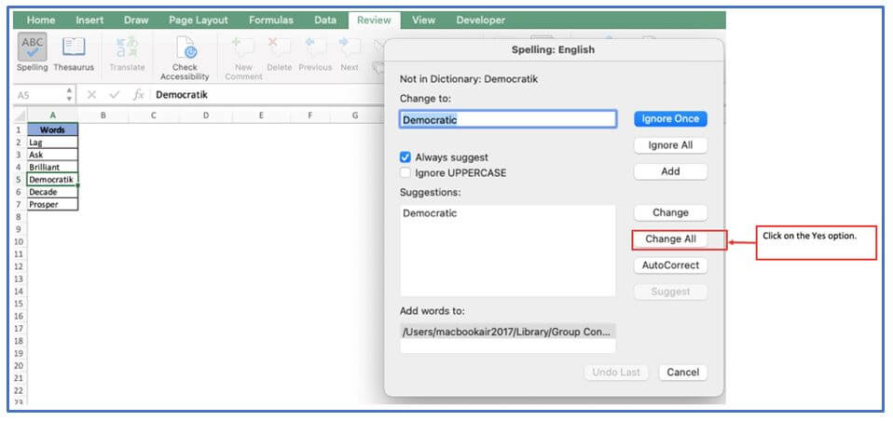Open the Formulas tab

pos(271,20)
